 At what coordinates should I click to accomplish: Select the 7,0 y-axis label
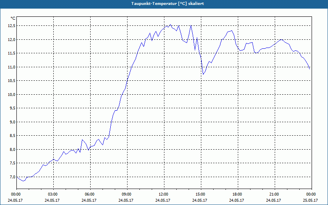coord(13,177)
